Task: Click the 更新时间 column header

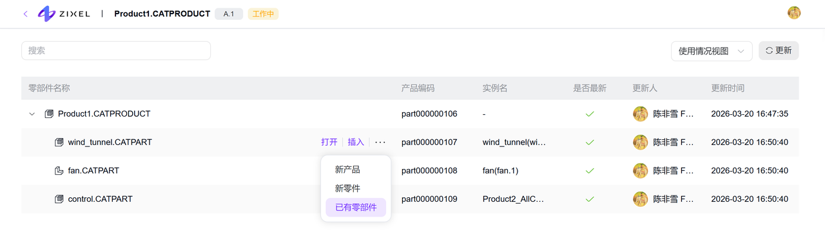Action: pos(728,88)
